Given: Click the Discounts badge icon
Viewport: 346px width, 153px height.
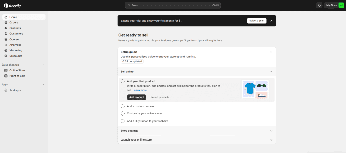Looking at the screenshot, I should (6, 56).
